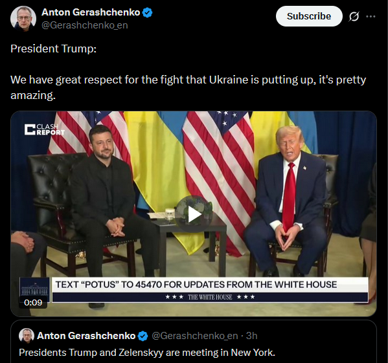This screenshot has height=363, width=388.
Task: Click the White House building logo in video
Action: point(34,287)
